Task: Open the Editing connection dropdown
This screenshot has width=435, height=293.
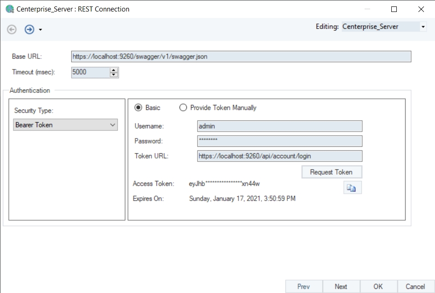Action: (423, 27)
